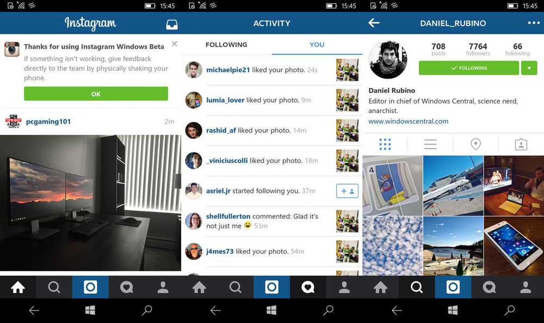Open the three-dot profile options menu

(534, 23)
